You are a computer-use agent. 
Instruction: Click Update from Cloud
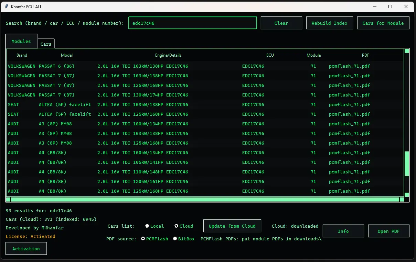(232, 226)
